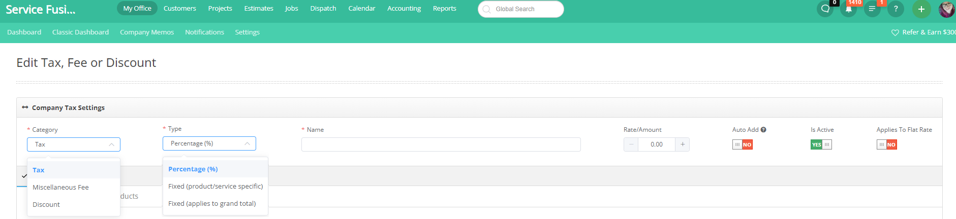Open My Office menu
The width and height of the screenshot is (956, 219).
[x=137, y=9]
